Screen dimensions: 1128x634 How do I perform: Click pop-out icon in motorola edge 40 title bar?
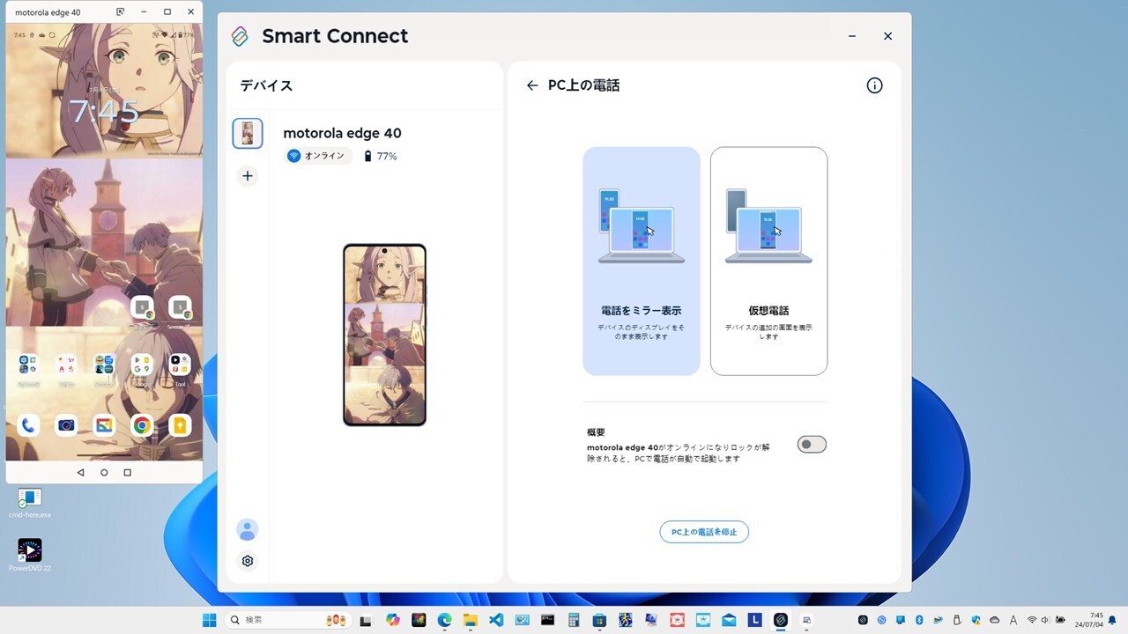120,12
